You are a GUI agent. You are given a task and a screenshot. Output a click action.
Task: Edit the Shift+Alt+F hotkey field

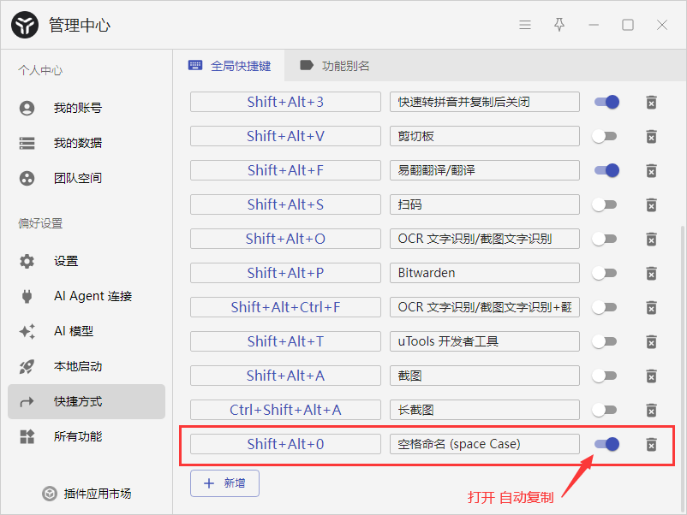285,170
